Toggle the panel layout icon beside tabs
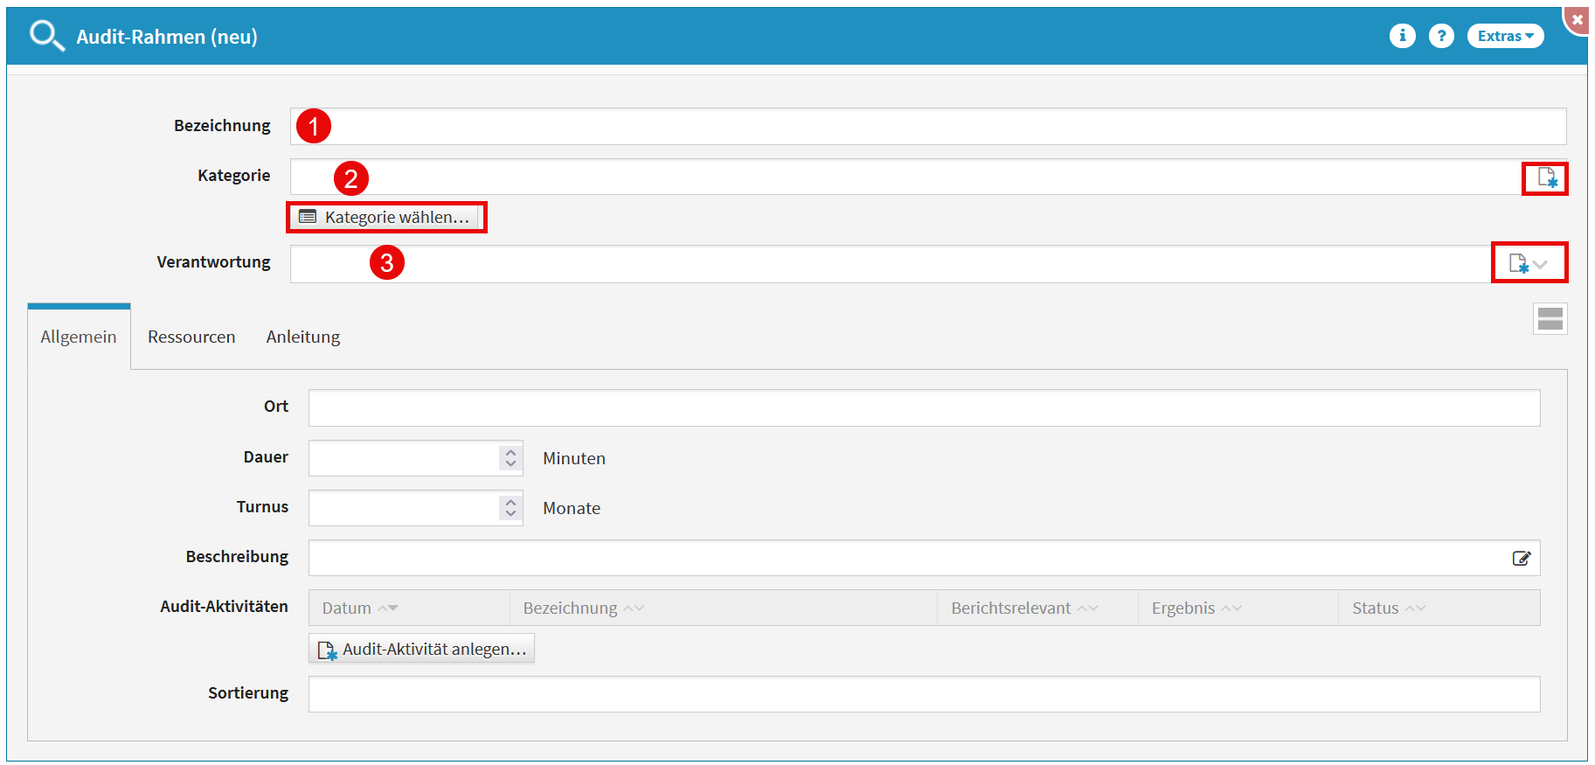Image resolution: width=1595 pixels, height=765 pixels. coord(1550,319)
